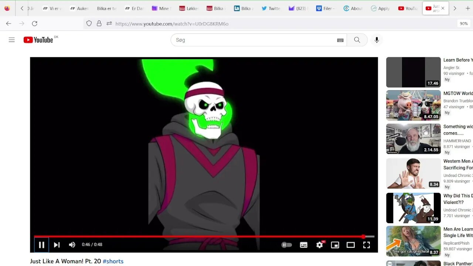
Task: Switch to the other 'YouTu' tab
Action: [407, 8]
